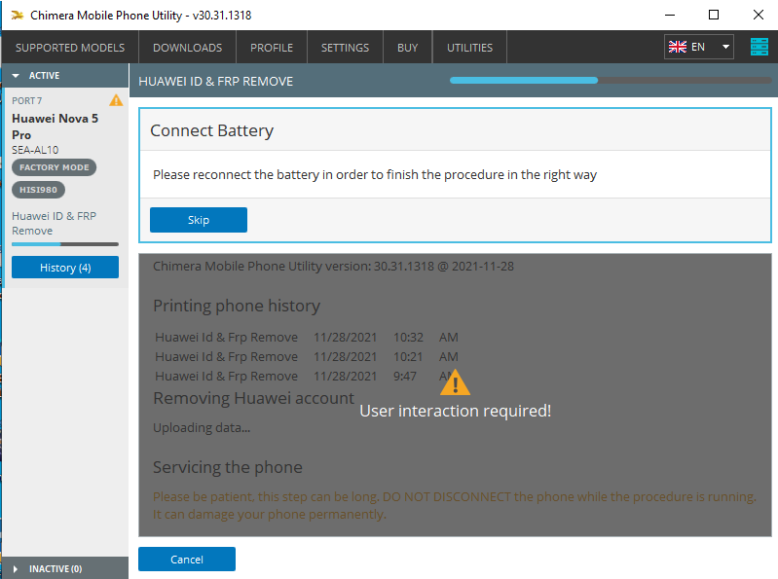Click the warning triangle on Port 7
778x579 pixels.
click(116, 100)
